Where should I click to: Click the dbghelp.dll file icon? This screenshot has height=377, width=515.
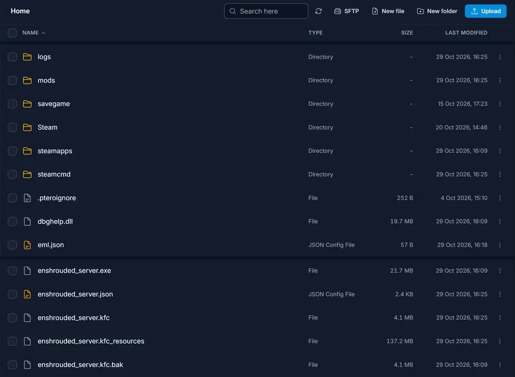(x=27, y=222)
